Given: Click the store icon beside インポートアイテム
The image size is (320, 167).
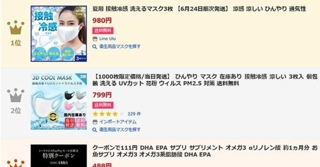Looking at the screenshot, I should tap(94, 122).
